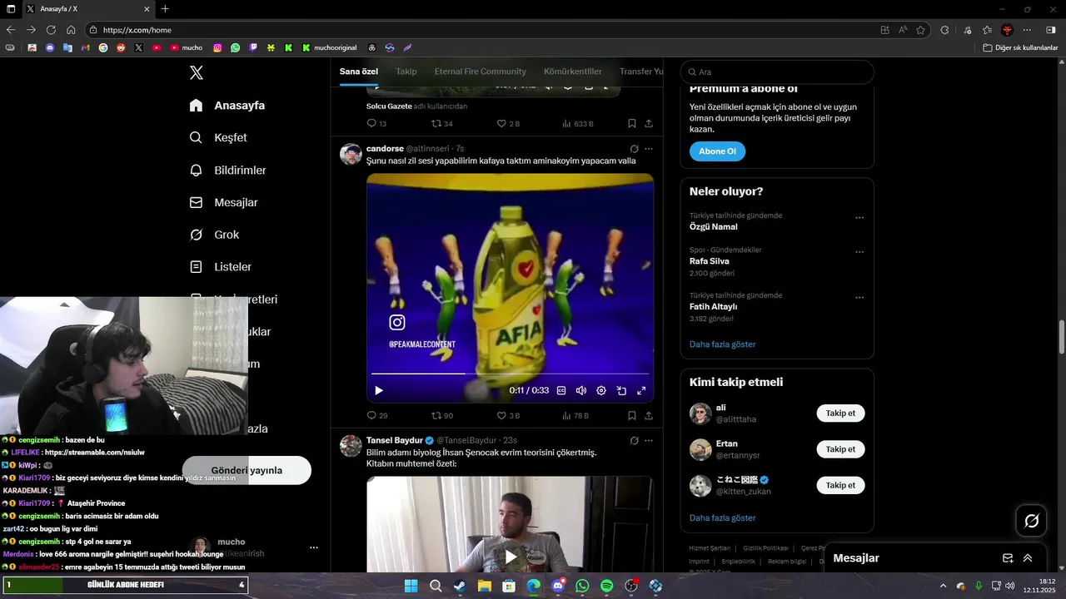This screenshot has height=599, width=1066.
Task: Switch to the Takip tab
Action: point(406,72)
